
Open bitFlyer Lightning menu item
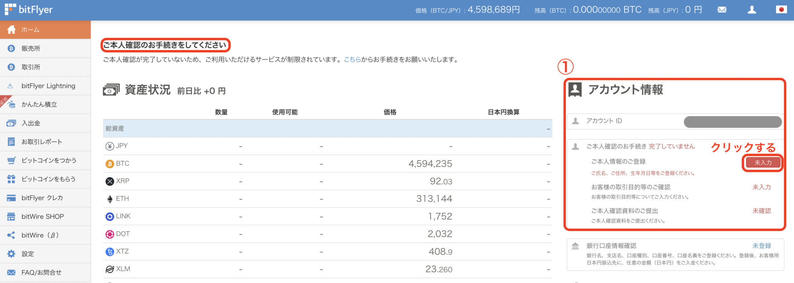pos(45,86)
